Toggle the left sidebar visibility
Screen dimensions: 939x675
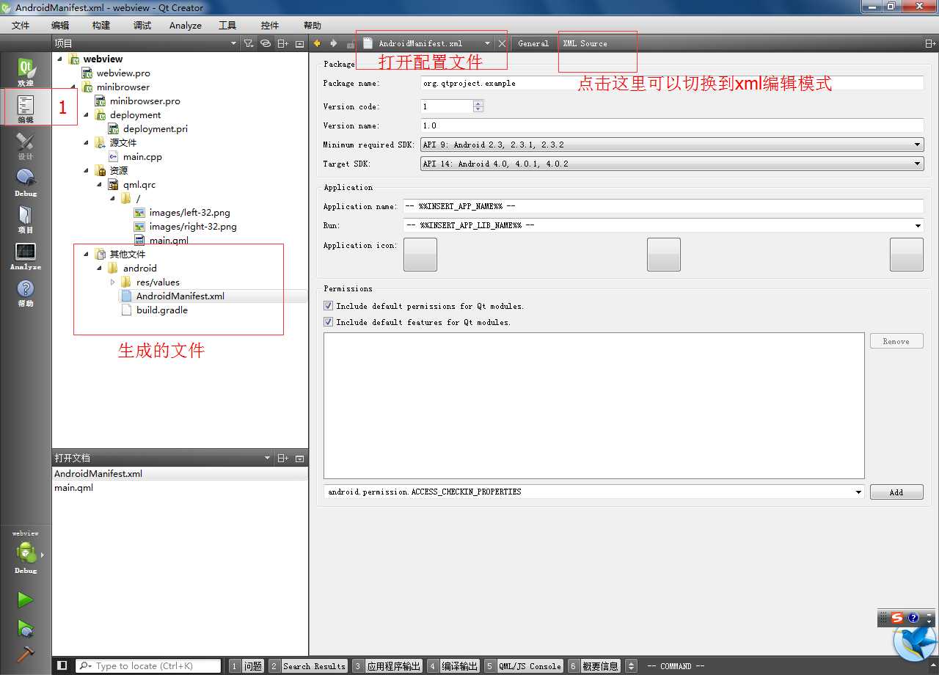(62, 665)
